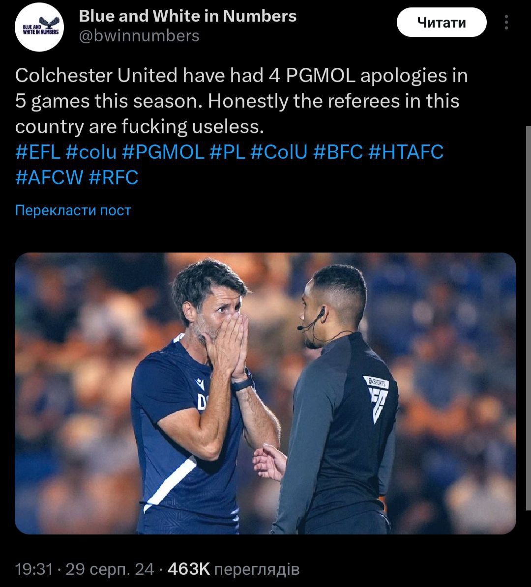Viewport: 531px width, 587px height.
Task: Click the 19:31 post timestamp
Action: (33, 569)
